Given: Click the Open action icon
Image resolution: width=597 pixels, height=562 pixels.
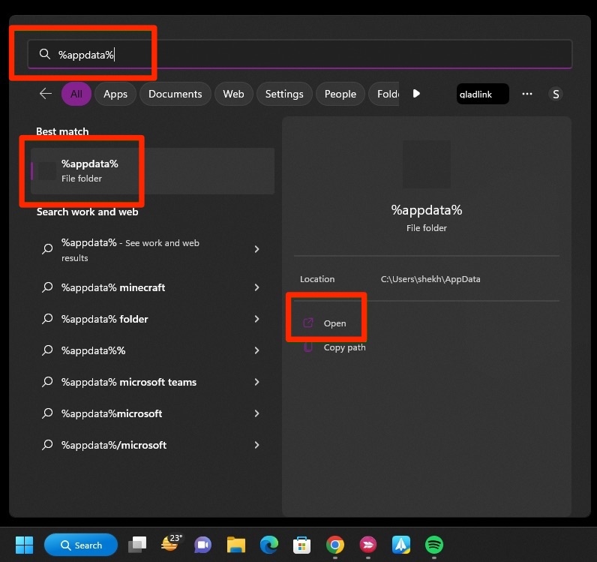Looking at the screenshot, I should coord(308,323).
